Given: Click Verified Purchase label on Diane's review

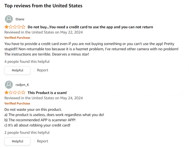Looking at the screenshot, I should coord(17,38).
